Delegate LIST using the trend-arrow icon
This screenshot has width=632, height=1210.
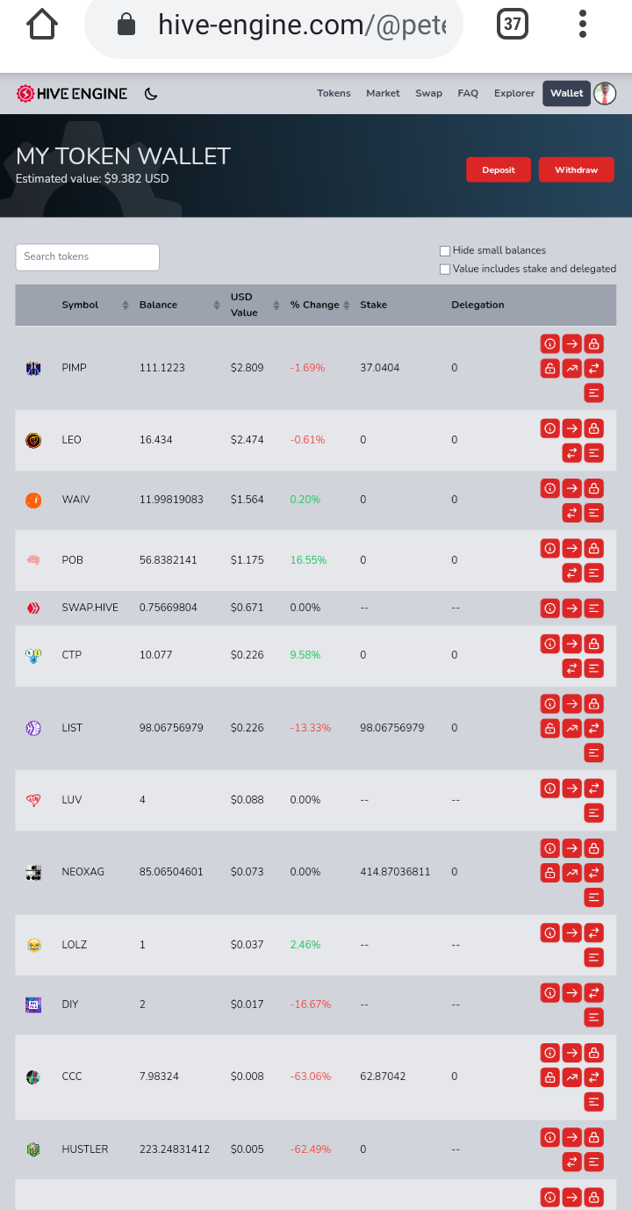click(x=571, y=728)
